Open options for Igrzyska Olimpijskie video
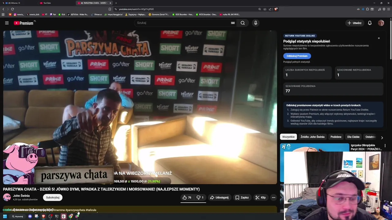 (385, 146)
